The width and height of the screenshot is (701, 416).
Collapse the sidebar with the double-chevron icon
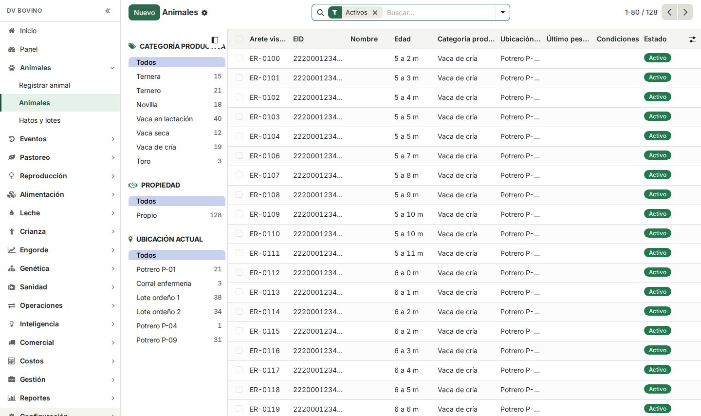pos(108,11)
